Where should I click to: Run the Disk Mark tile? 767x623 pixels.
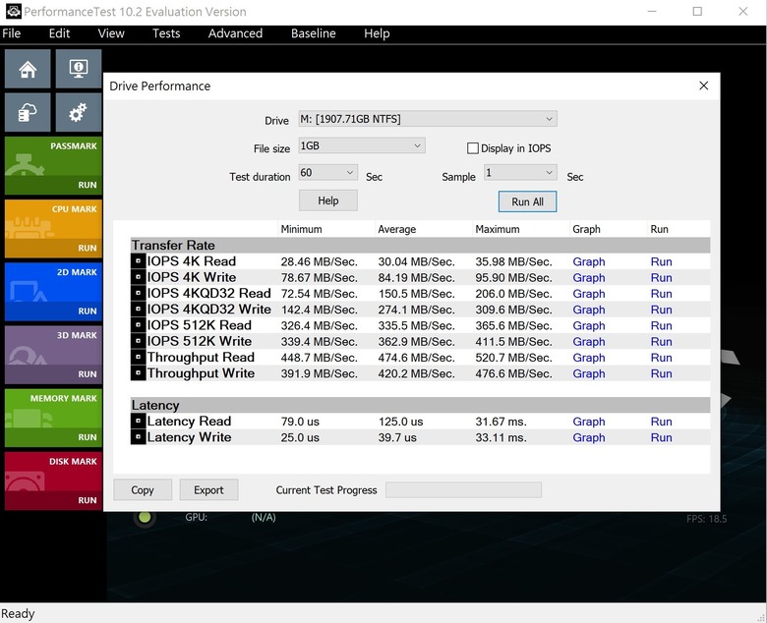[x=53, y=481]
